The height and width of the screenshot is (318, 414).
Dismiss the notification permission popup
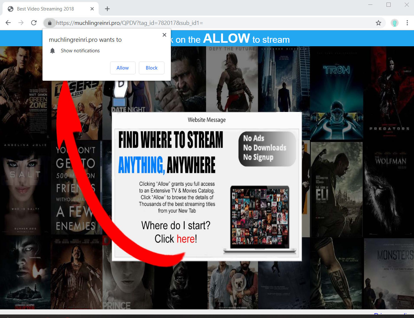coord(164,35)
